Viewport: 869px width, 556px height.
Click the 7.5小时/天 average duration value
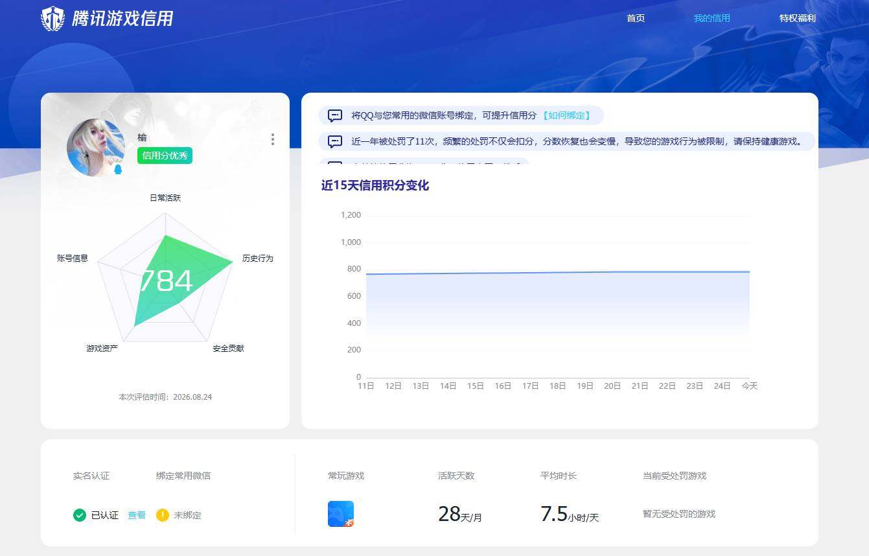(570, 514)
